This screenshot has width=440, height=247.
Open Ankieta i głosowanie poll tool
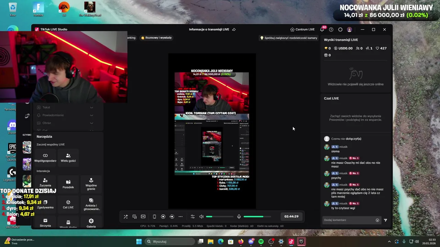[x=91, y=204]
